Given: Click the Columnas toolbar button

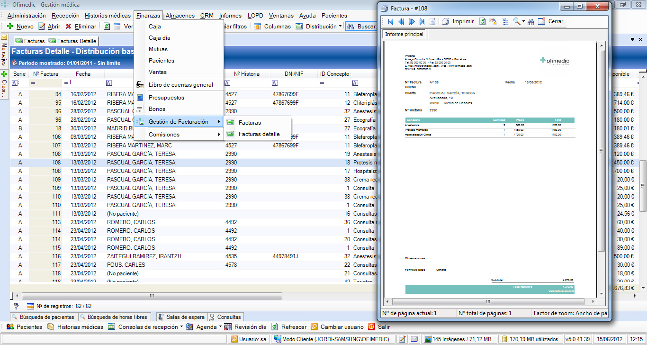Looking at the screenshot, I should pyautogui.click(x=273, y=27).
